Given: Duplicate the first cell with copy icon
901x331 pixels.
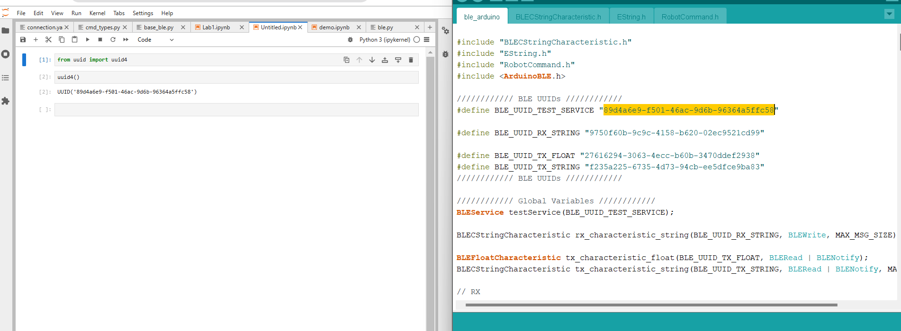Looking at the screenshot, I should tap(347, 60).
